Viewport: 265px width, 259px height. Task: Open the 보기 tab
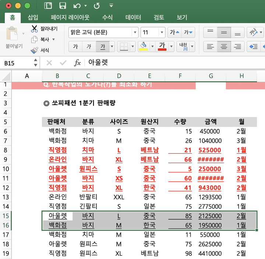(x=182, y=17)
